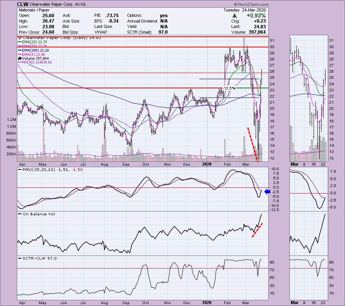Click the 800K volume axis label

point(11,133)
